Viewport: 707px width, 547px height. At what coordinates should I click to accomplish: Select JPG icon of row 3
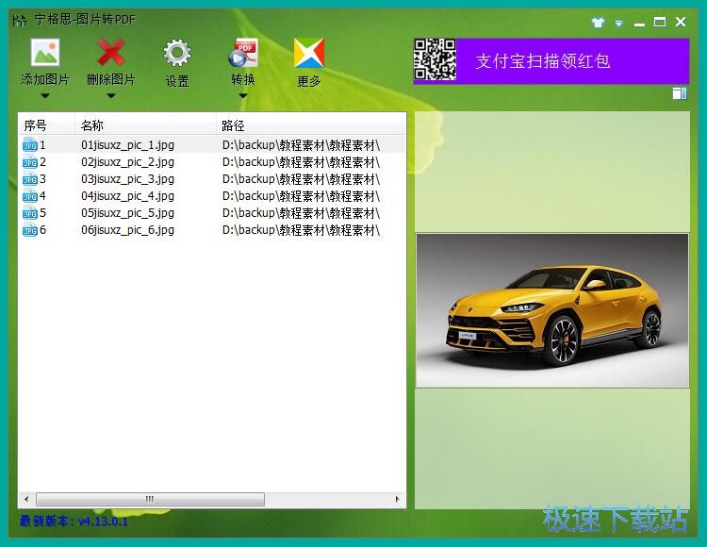tap(30, 179)
